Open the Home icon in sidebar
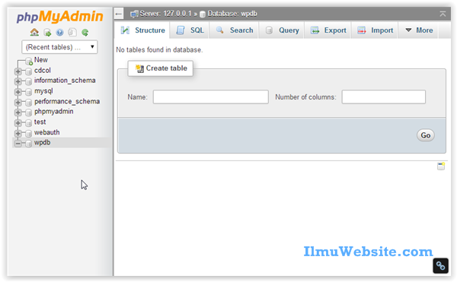457x282 pixels. (x=34, y=32)
